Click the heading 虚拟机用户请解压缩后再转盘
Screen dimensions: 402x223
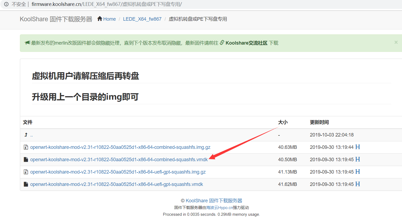(86, 76)
